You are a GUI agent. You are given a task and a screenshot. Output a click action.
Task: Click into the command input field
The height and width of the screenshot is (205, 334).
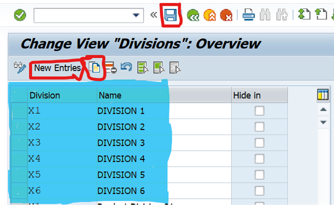(82, 15)
